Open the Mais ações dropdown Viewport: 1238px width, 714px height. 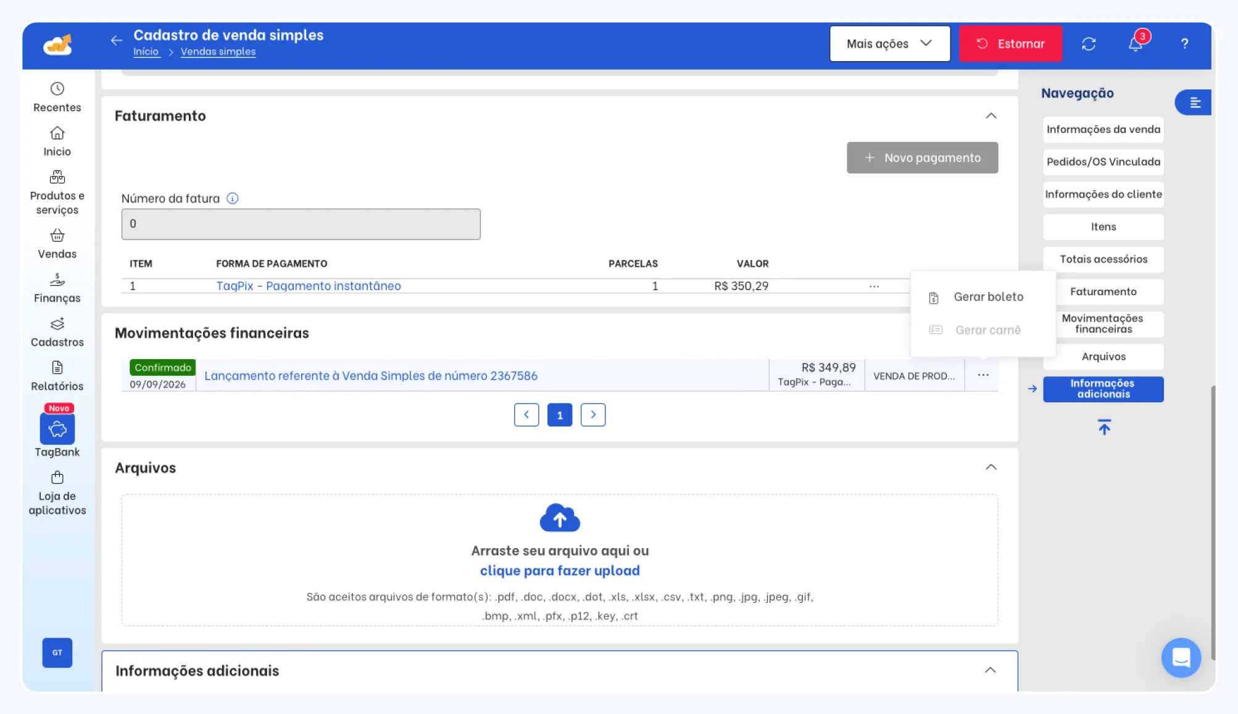click(889, 43)
